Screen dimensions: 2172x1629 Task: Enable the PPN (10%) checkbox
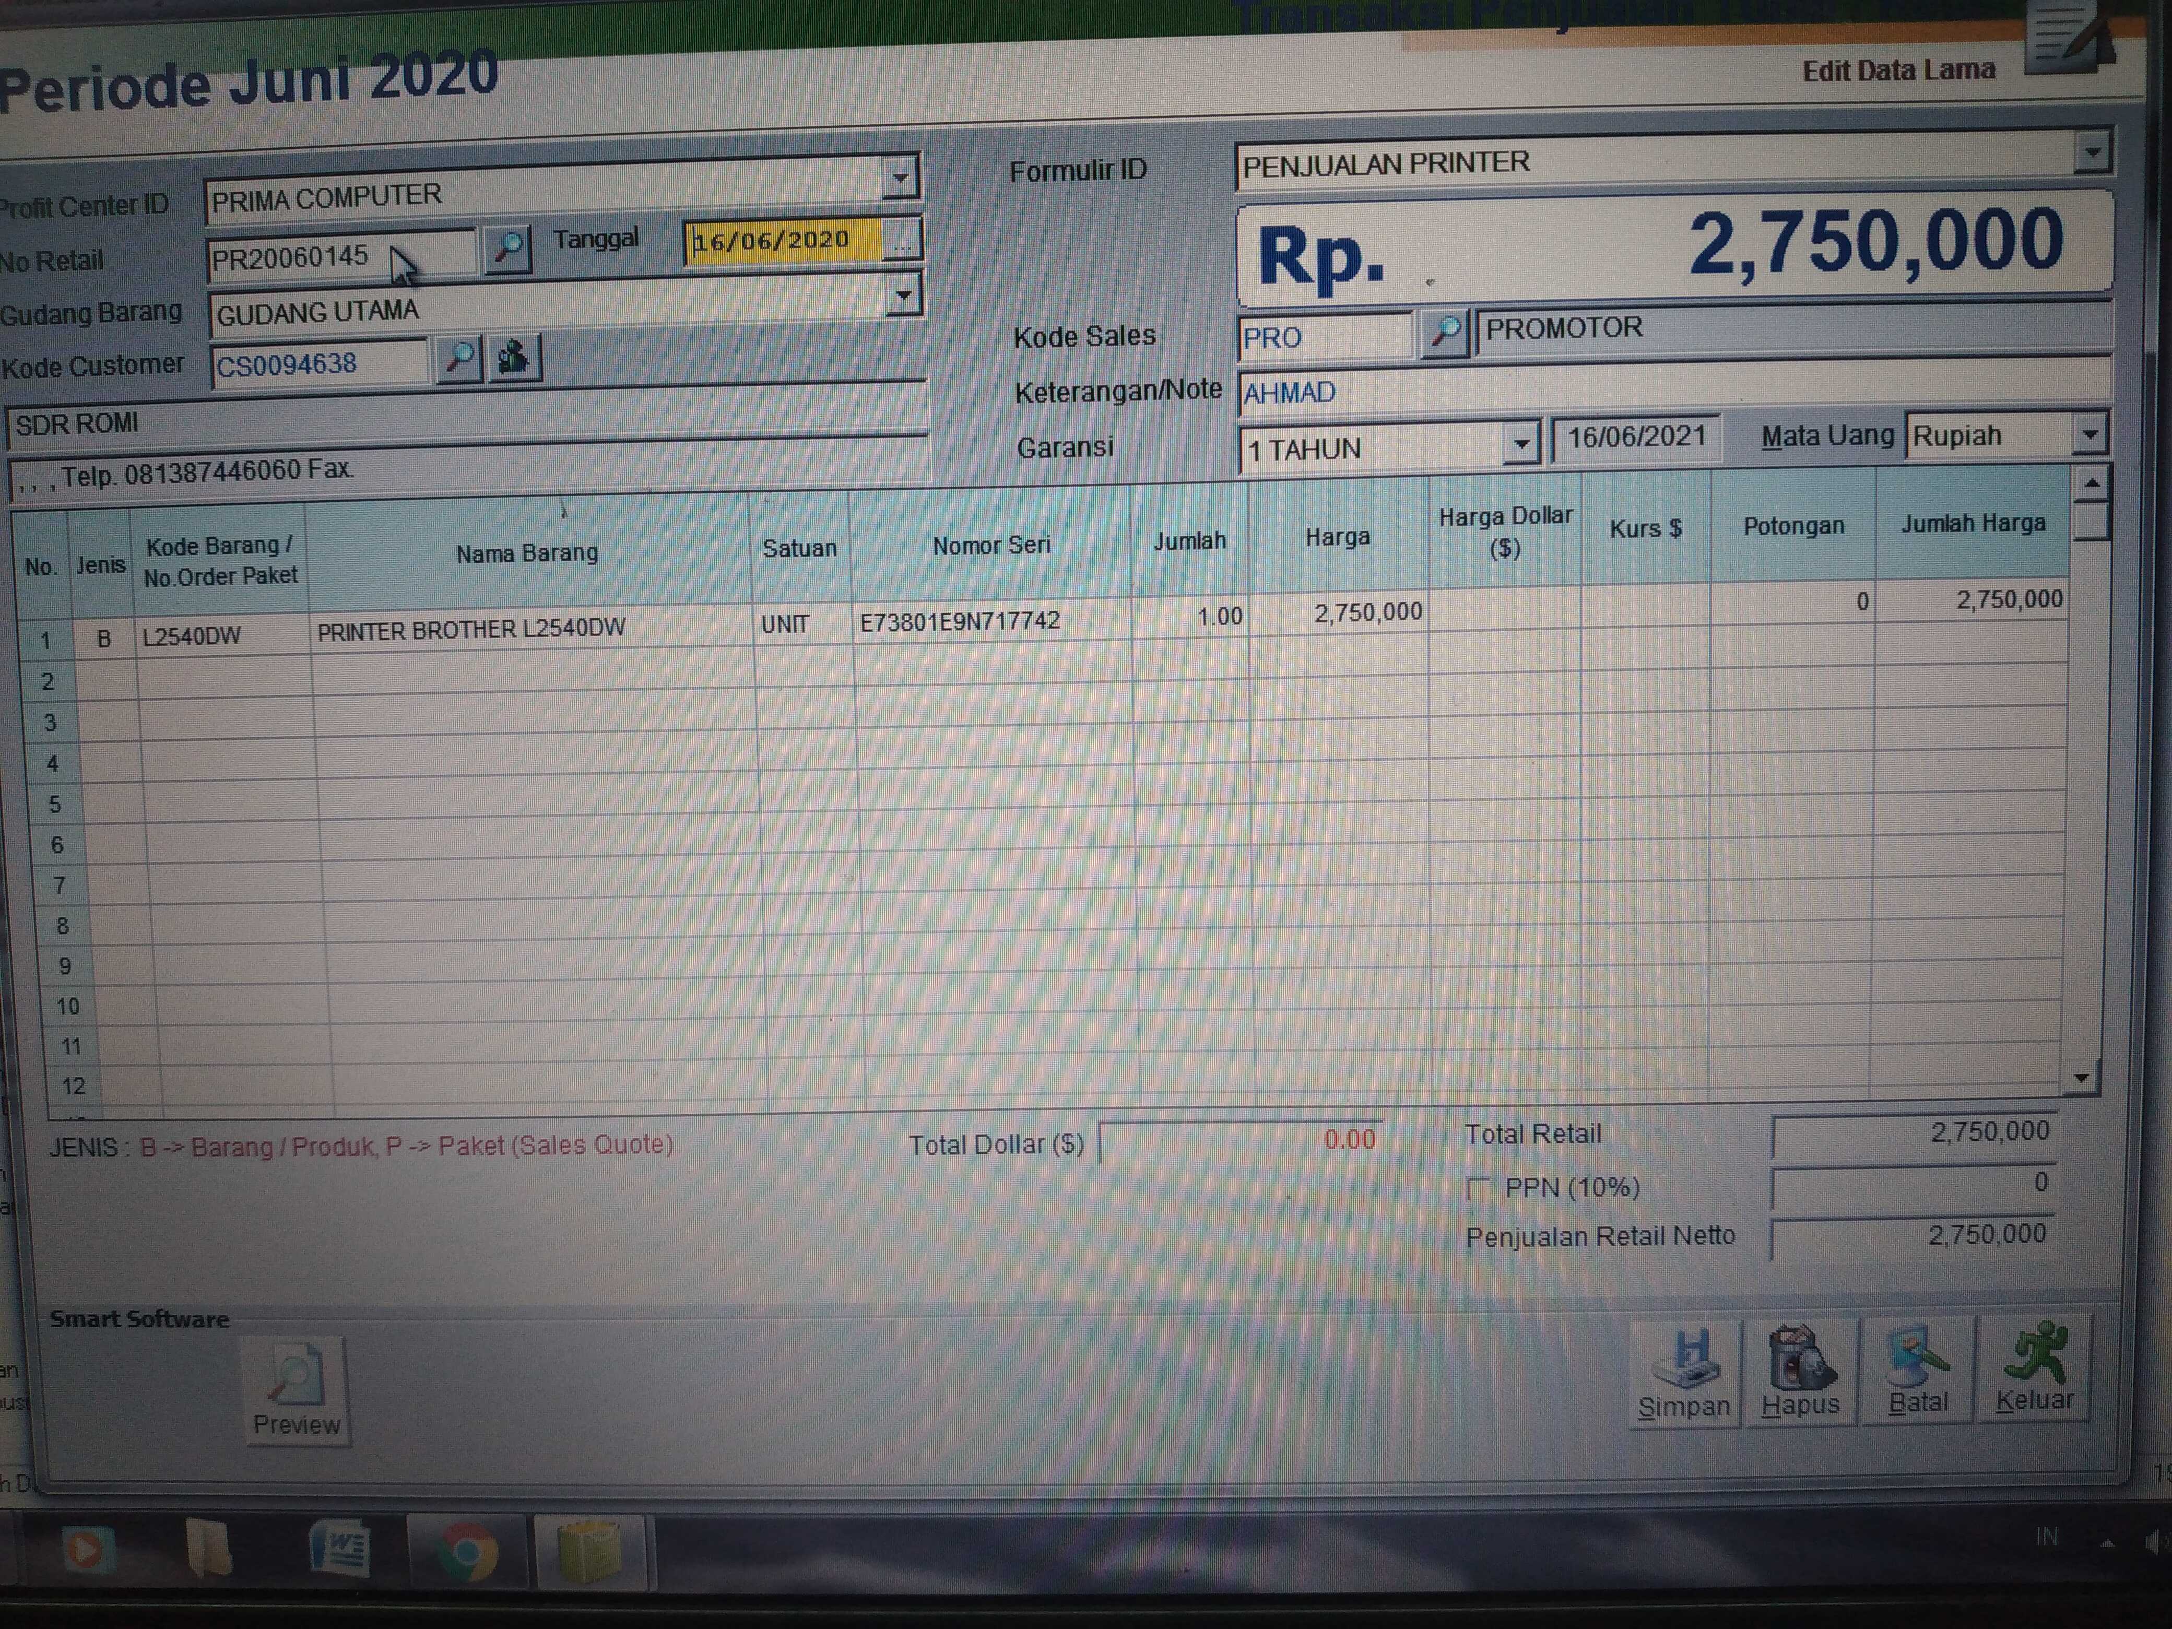pyautogui.click(x=1478, y=1189)
